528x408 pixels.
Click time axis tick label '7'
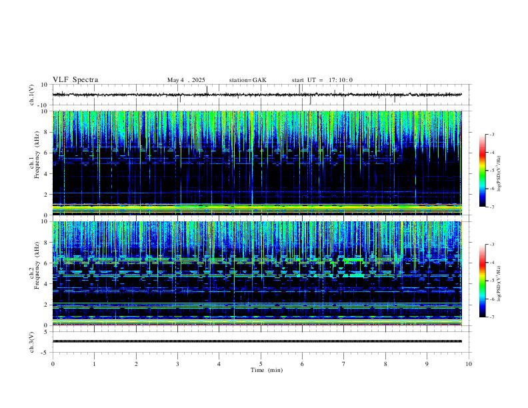pos(344,364)
